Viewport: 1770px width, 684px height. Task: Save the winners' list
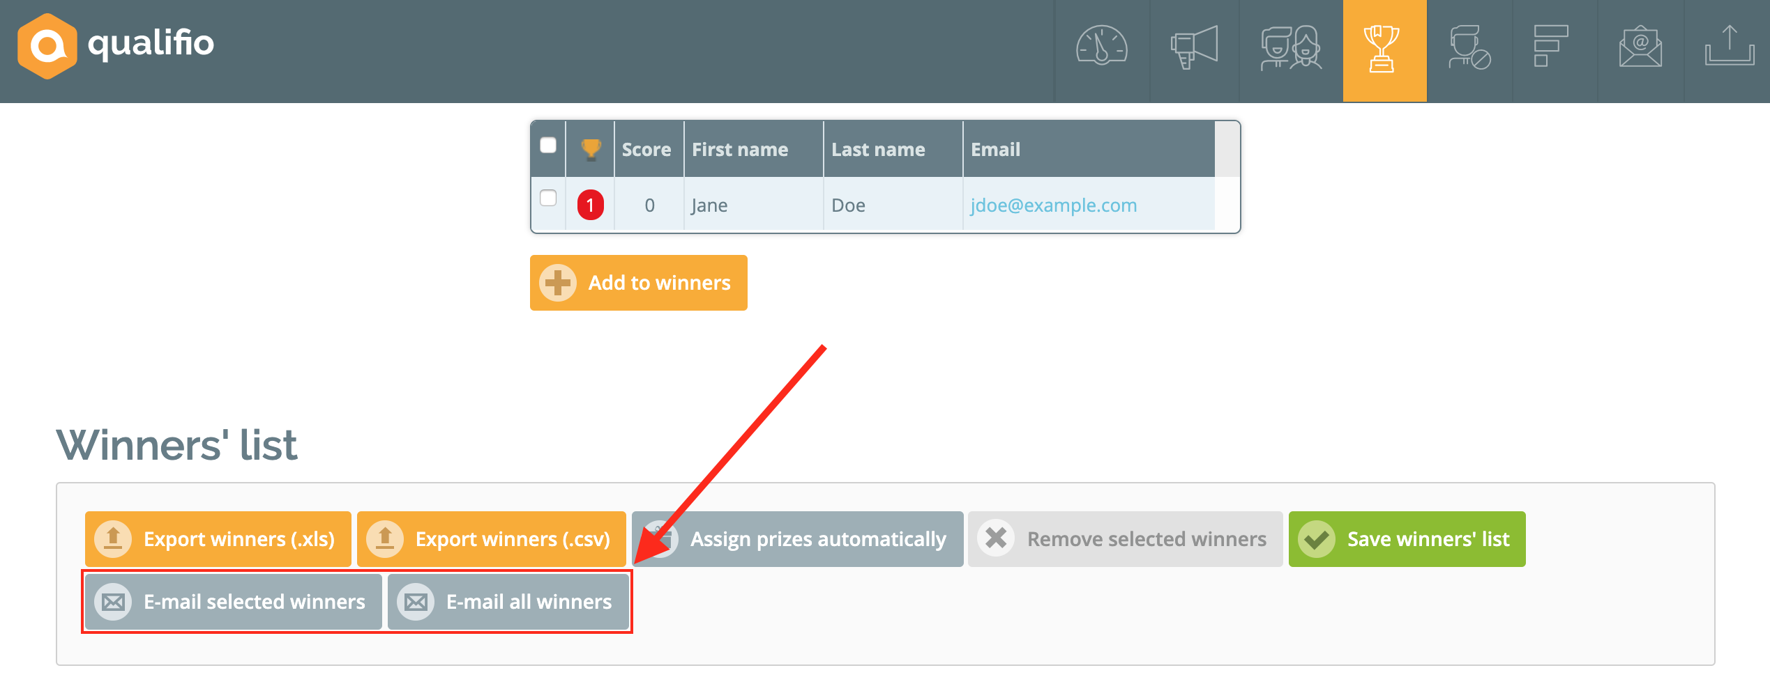(x=1406, y=539)
